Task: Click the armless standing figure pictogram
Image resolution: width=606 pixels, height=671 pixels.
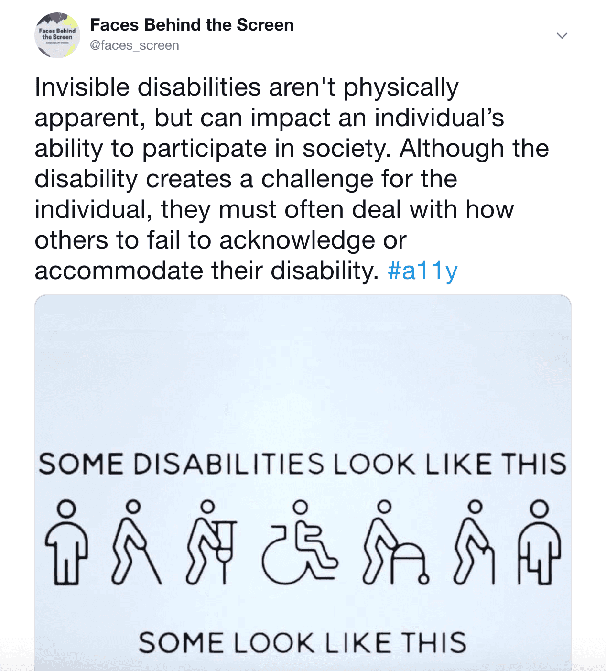Action: pyautogui.click(x=66, y=542)
